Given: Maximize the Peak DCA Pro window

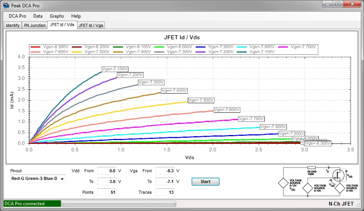Looking at the screenshot, I should 338,4.
